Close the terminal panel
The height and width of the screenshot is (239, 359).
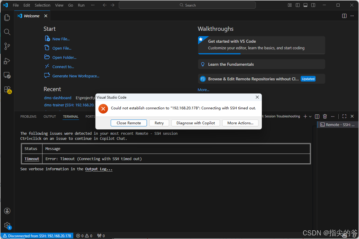(x=352, y=116)
